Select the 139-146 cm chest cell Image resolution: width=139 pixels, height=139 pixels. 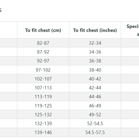click(x=43, y=133)
